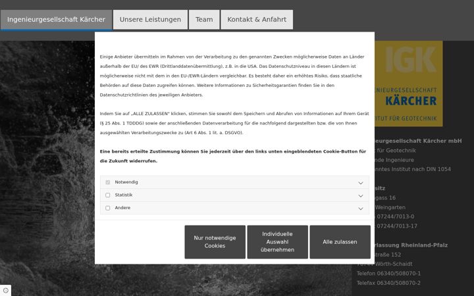
Task: Click the Andere label text
Action: click(x=122, y=208)
